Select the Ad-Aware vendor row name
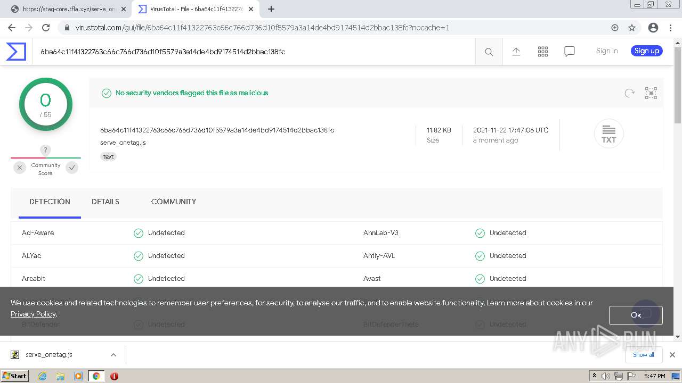682x383 pixels. pos(38,233)
